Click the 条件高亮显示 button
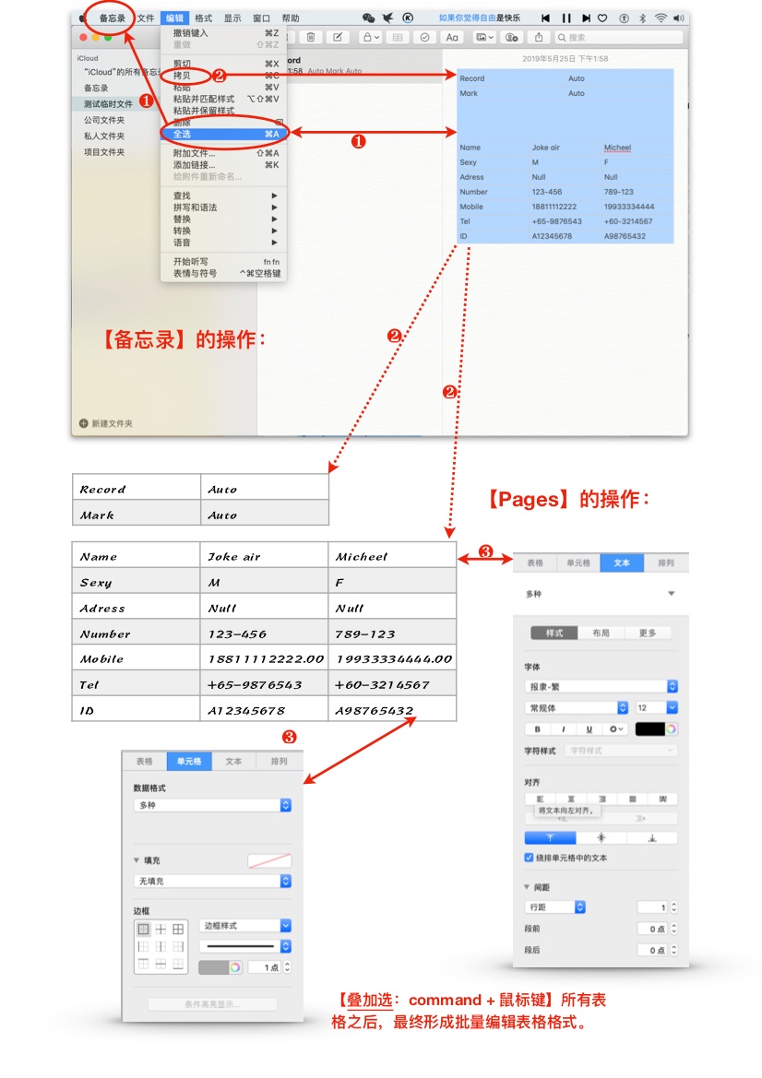Screen dimensions: 762x1078 coord(212,1003)
